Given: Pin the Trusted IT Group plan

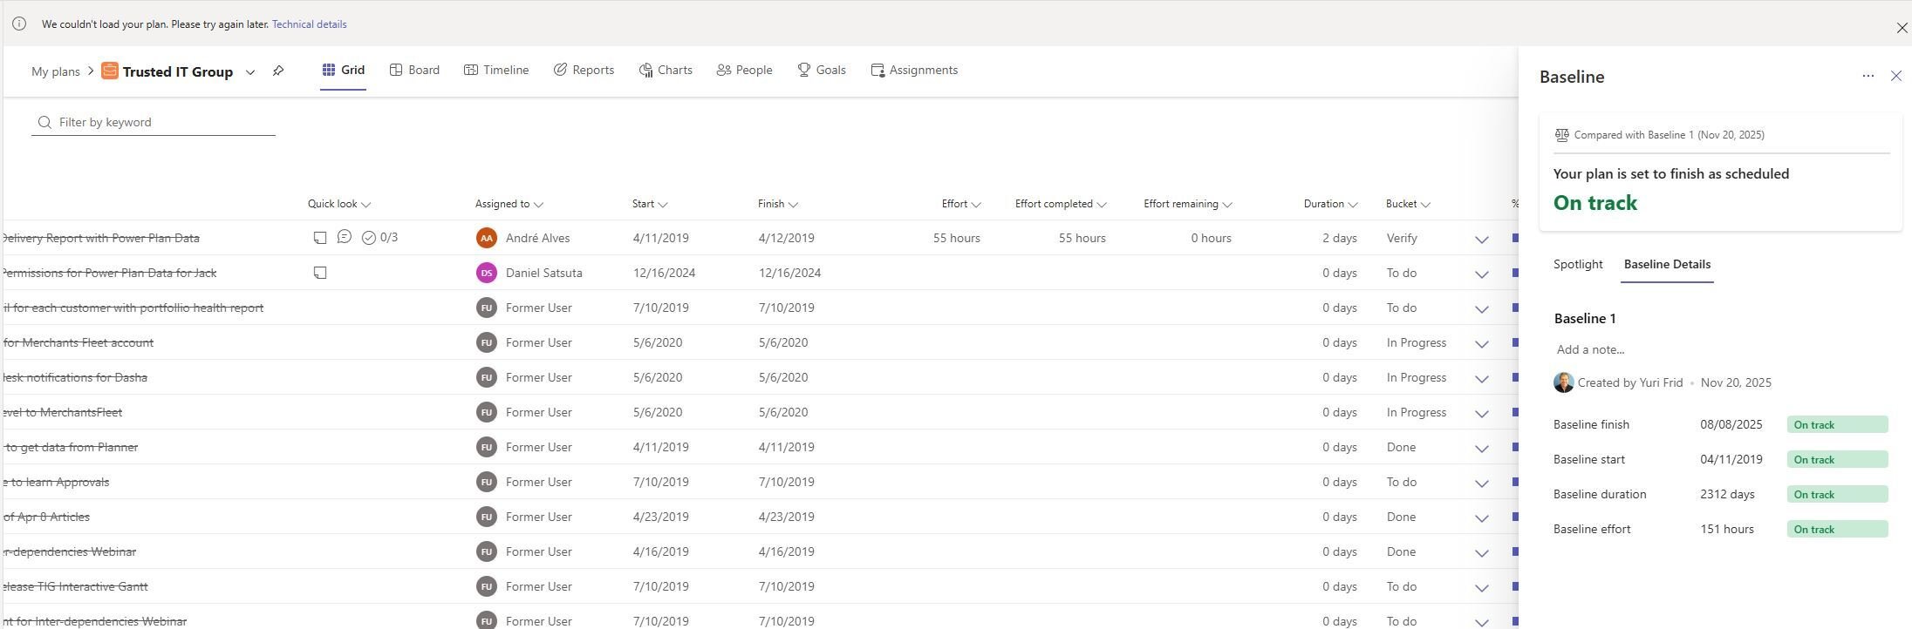Looking at the screenshot, I should coord(278,71).
